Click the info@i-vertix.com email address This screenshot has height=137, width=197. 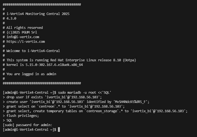click(x=23, y=37)
